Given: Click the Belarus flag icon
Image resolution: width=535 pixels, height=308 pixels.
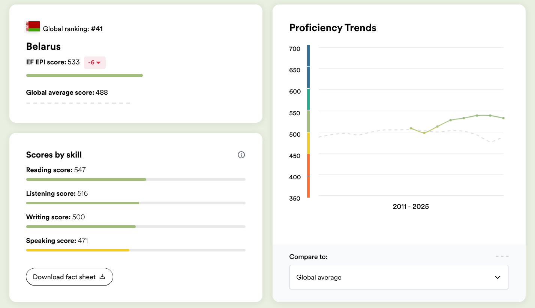Looking at the screenshot, I should pos(33,27).
